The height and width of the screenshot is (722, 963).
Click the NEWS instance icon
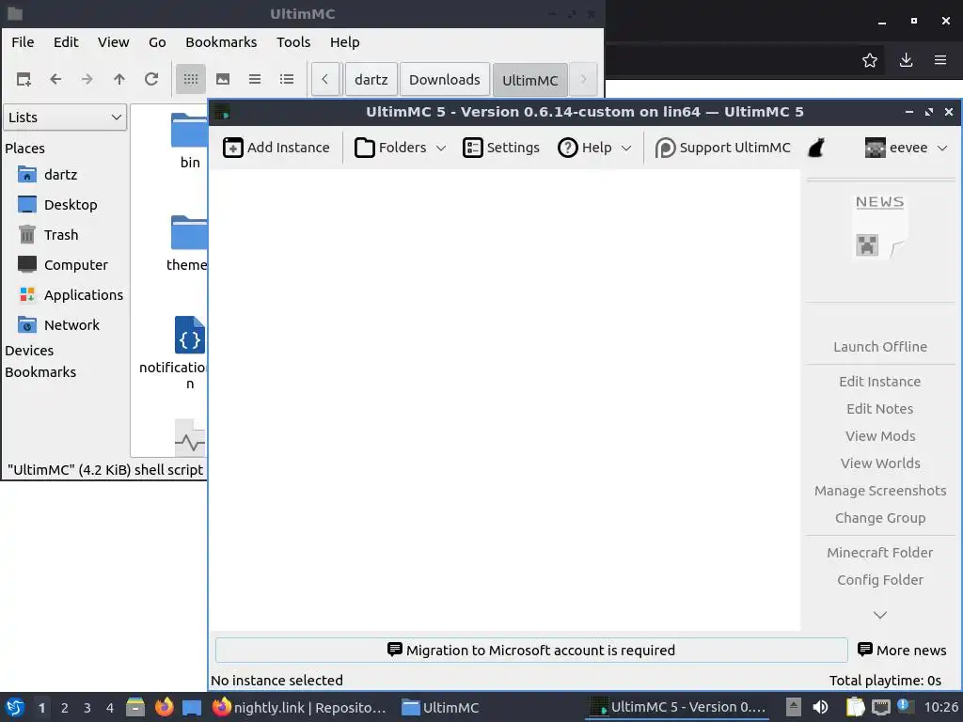coord(880,228)
